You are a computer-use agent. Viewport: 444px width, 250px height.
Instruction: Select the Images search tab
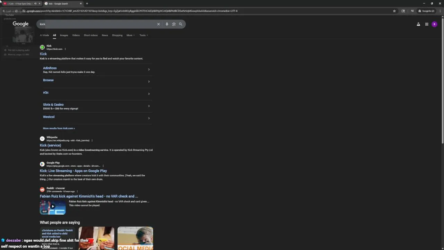[x=64, y=35]
